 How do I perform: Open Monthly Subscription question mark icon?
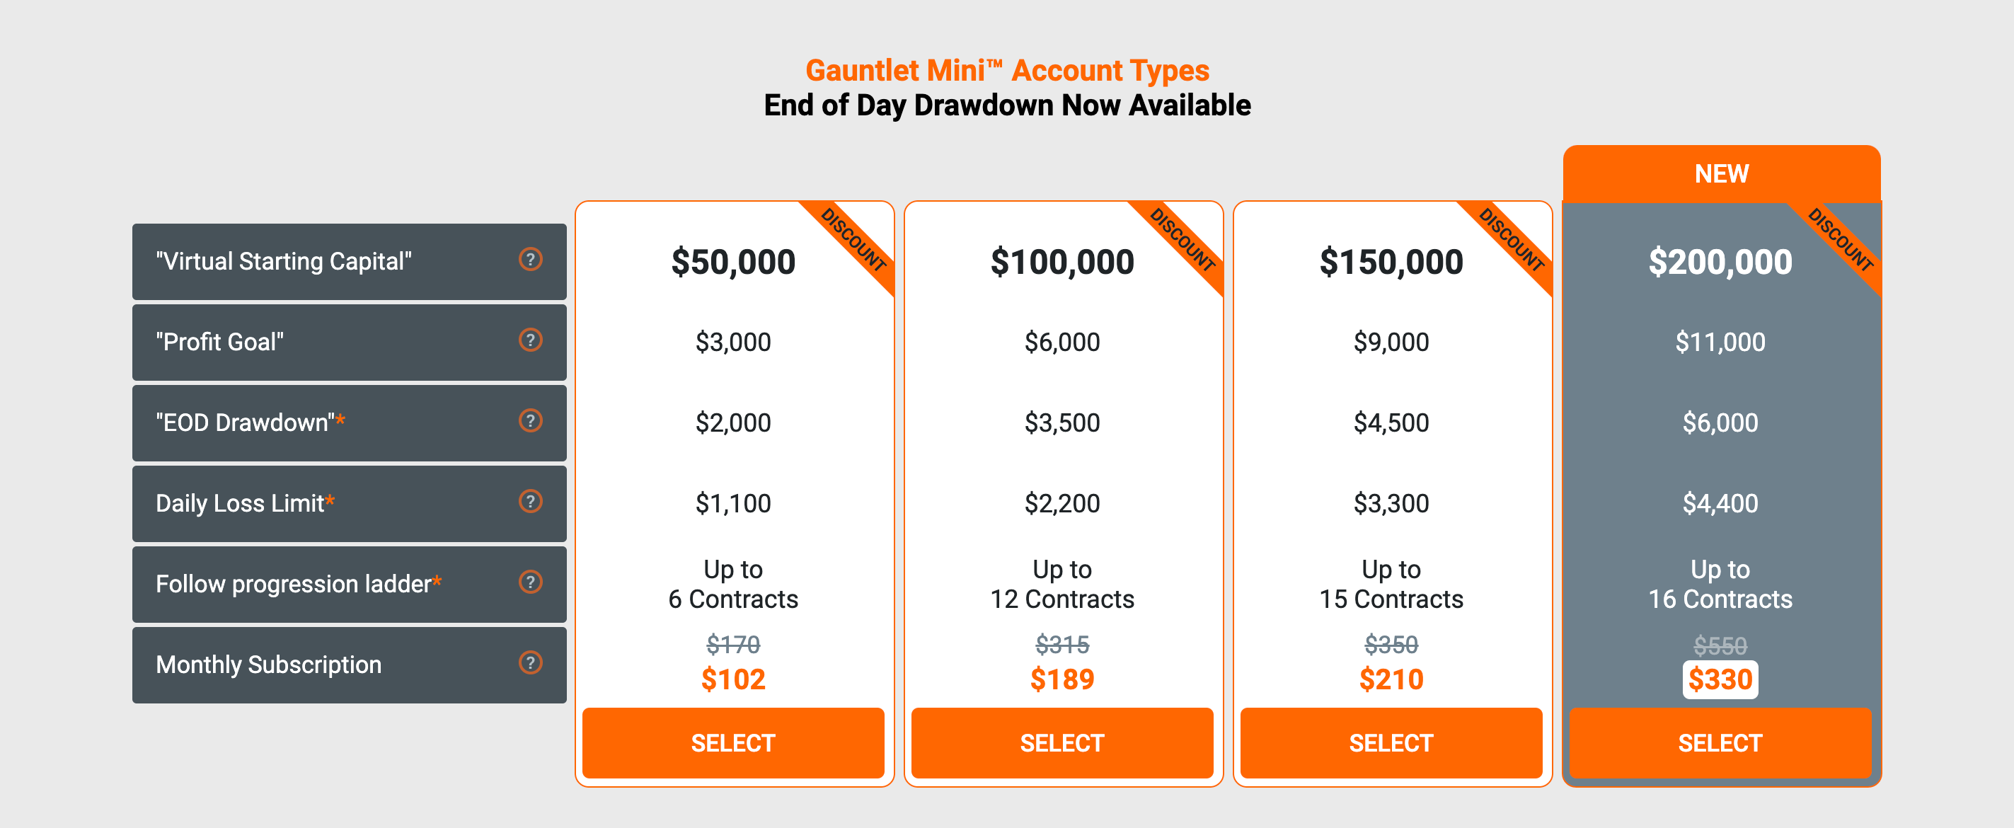(530, 662)
